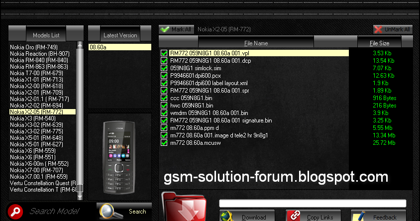The image size is (420, 221).
Task: Select Nokia X2-01.1 (RM-717) model
Action: click(x=39, y=99)
